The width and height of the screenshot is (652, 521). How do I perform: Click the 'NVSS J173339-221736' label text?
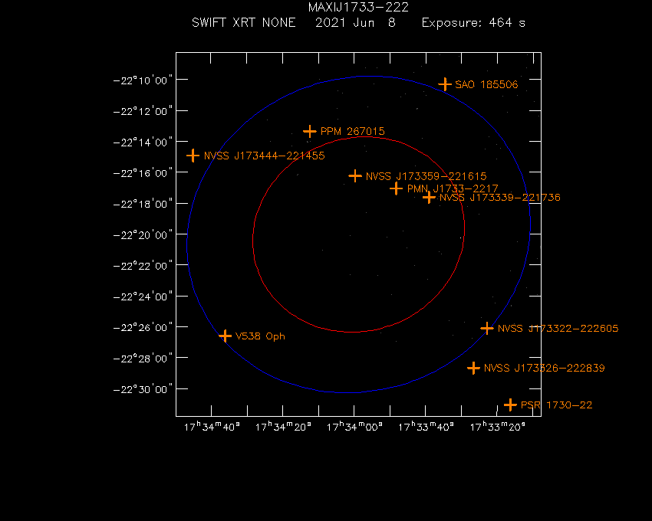pos(500,198)
